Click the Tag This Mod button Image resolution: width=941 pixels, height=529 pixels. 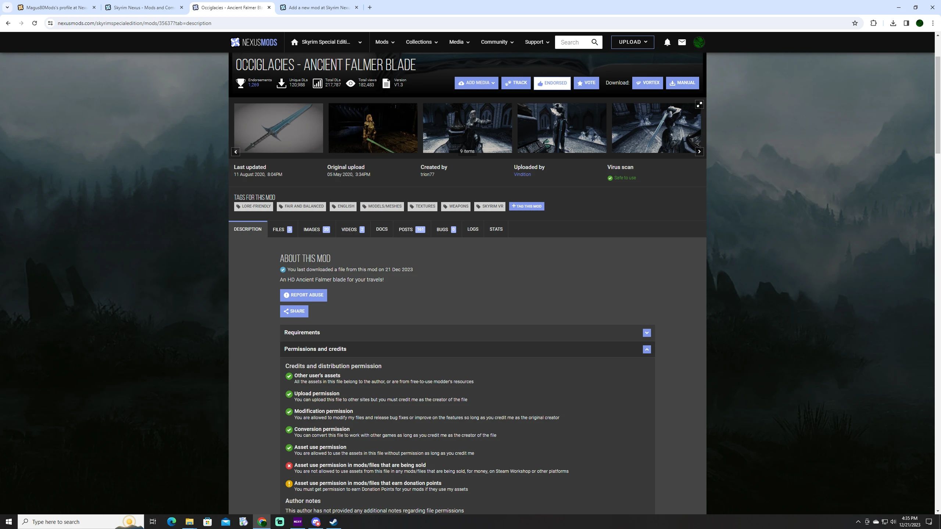526,206
